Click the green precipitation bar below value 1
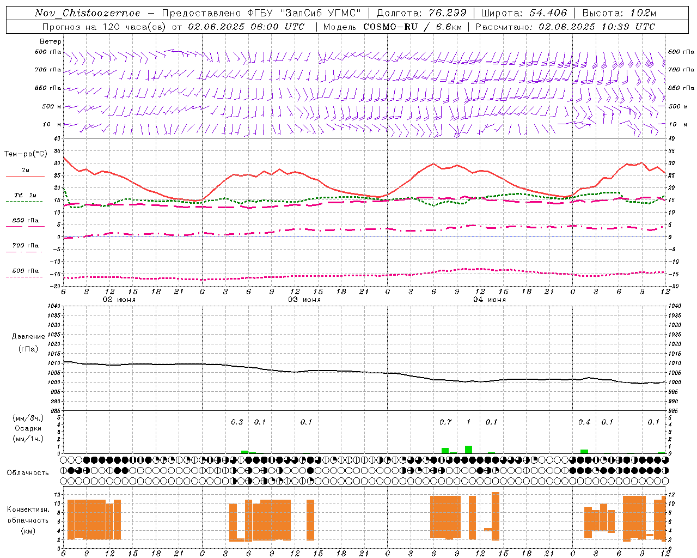The width and height of the screenshot is (697, 558). coord(468,450)
